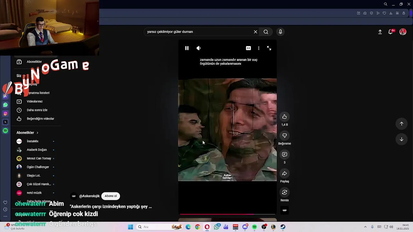Mute the Shorts video volume
Image resolution: width=413 pixels, height=232 pixels.
[198, 48]
